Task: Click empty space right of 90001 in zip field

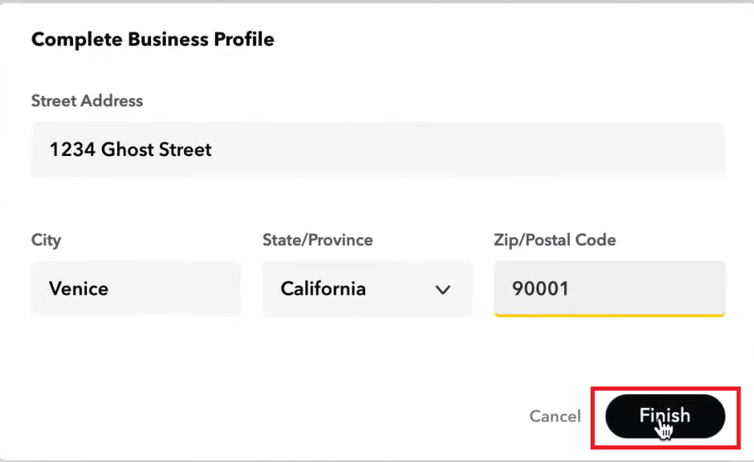Action: [x=655, y=289]
